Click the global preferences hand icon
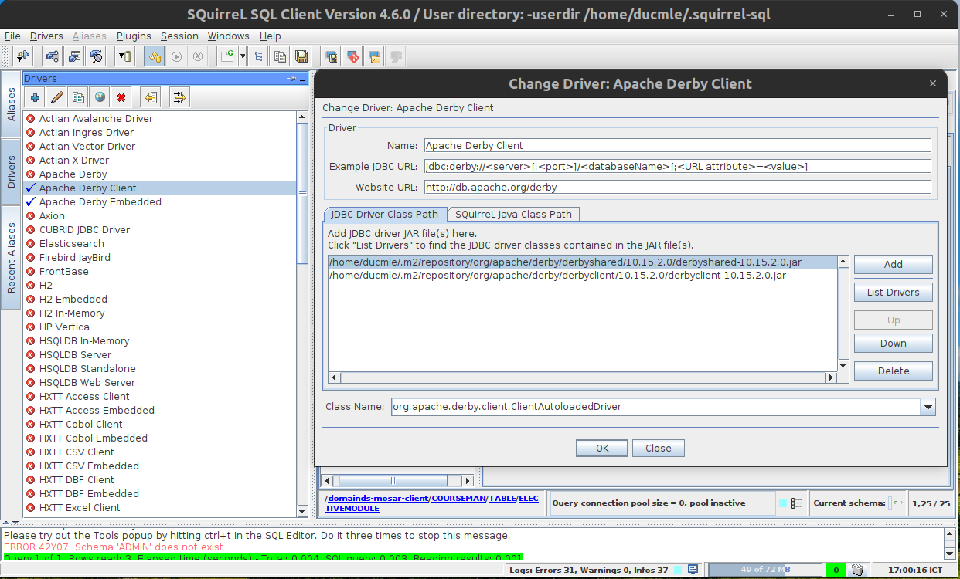 53,56
